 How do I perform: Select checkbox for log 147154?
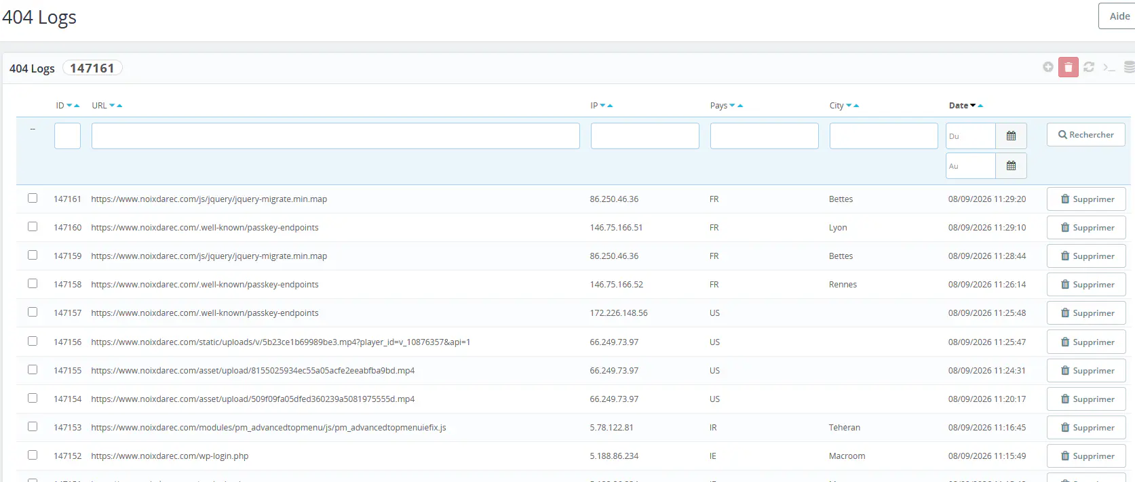[x=33, y=398]
